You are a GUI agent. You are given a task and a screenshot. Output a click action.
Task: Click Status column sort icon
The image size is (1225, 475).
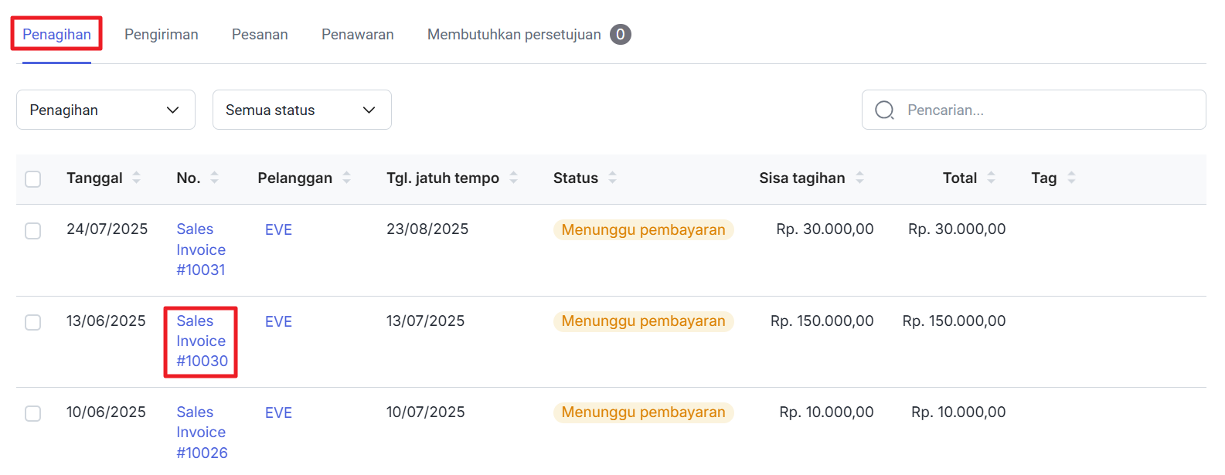click(613, 178)
